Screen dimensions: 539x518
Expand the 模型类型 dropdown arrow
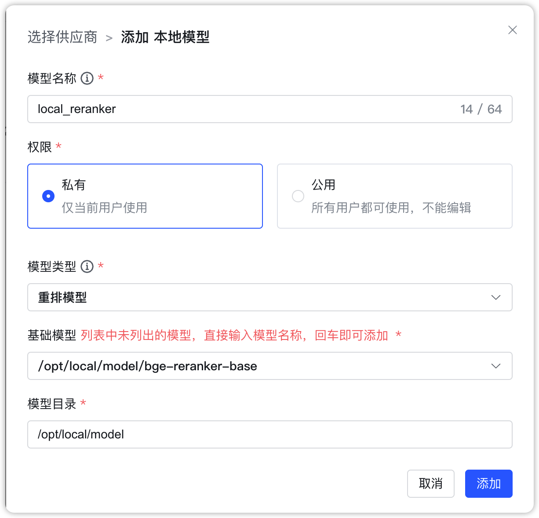[x=495, y=297]
